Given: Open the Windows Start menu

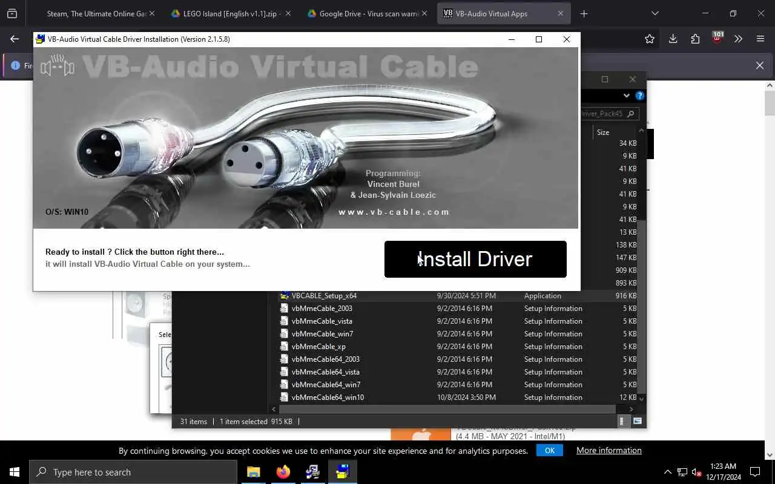Looking at the screenshot, I should 15,472.
